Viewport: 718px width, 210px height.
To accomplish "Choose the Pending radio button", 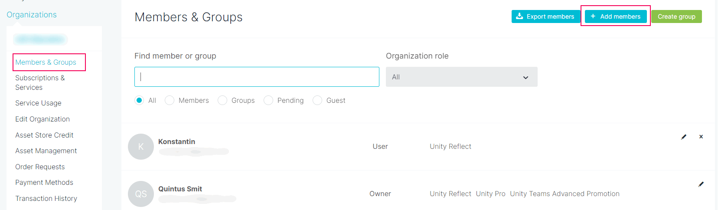I will (268, 100).
